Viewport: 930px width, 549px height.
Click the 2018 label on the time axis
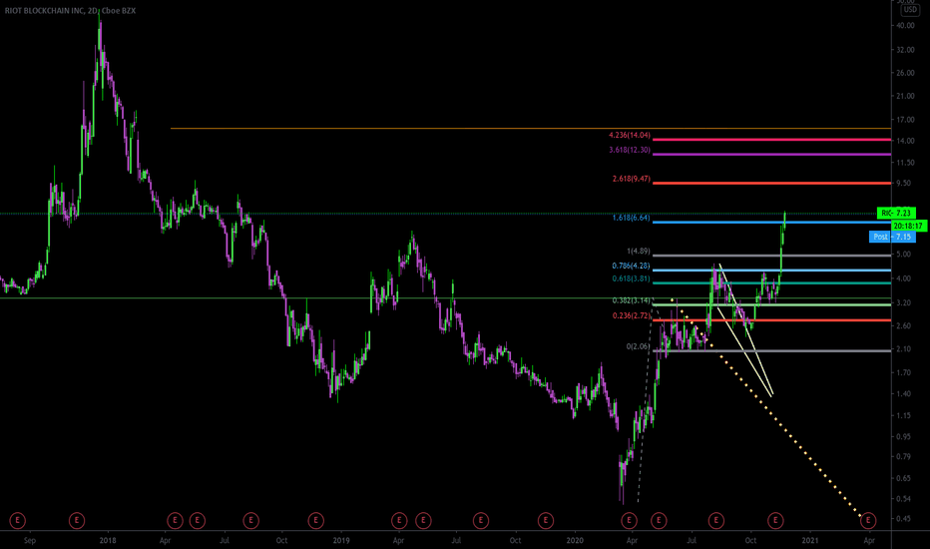tap(108, 541)
